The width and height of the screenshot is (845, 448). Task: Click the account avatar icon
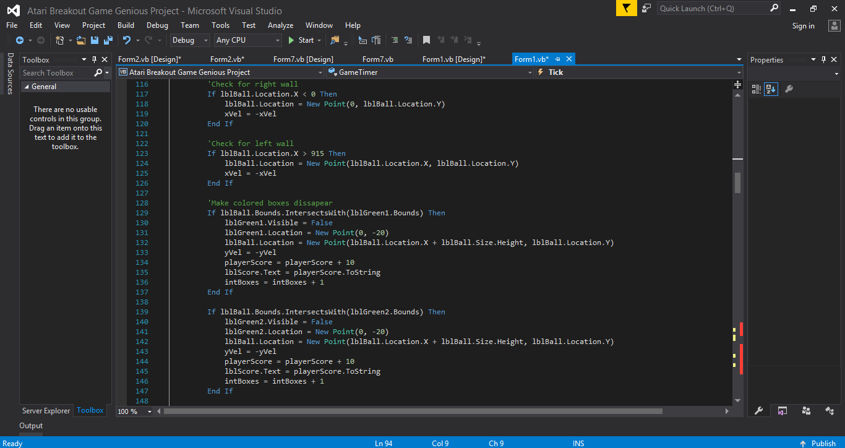tap(833, 25)
